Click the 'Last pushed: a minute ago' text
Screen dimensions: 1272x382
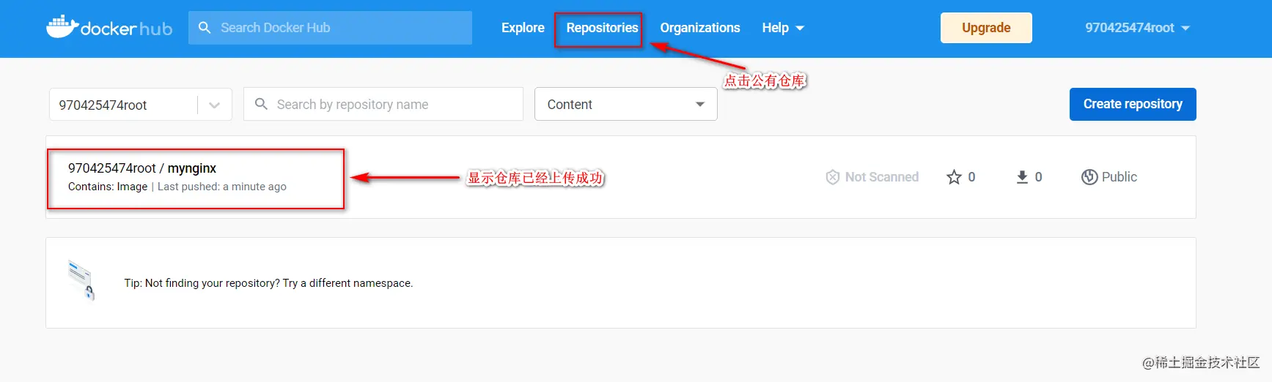pyautogui.click(x=222, y=187)
